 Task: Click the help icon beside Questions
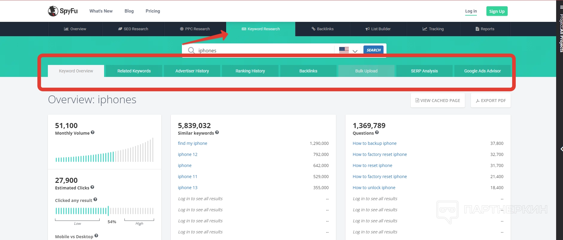[x=377, y=133]
